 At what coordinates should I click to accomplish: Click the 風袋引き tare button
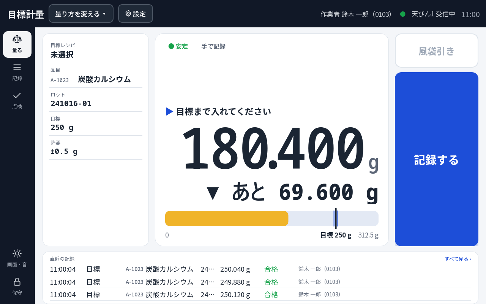[x=437, y=51]
